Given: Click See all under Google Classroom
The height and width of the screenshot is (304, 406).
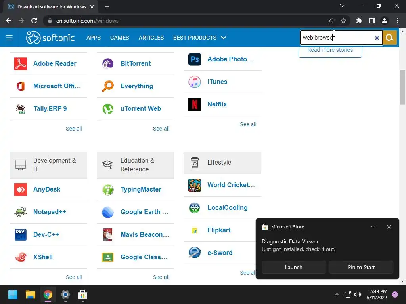Looking at the screenshot, I should pyautogui.click(x=161, y=277).
